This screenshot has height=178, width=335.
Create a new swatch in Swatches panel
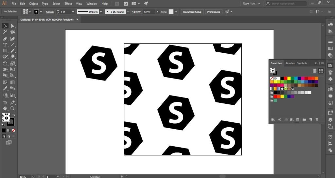(311, 120)
